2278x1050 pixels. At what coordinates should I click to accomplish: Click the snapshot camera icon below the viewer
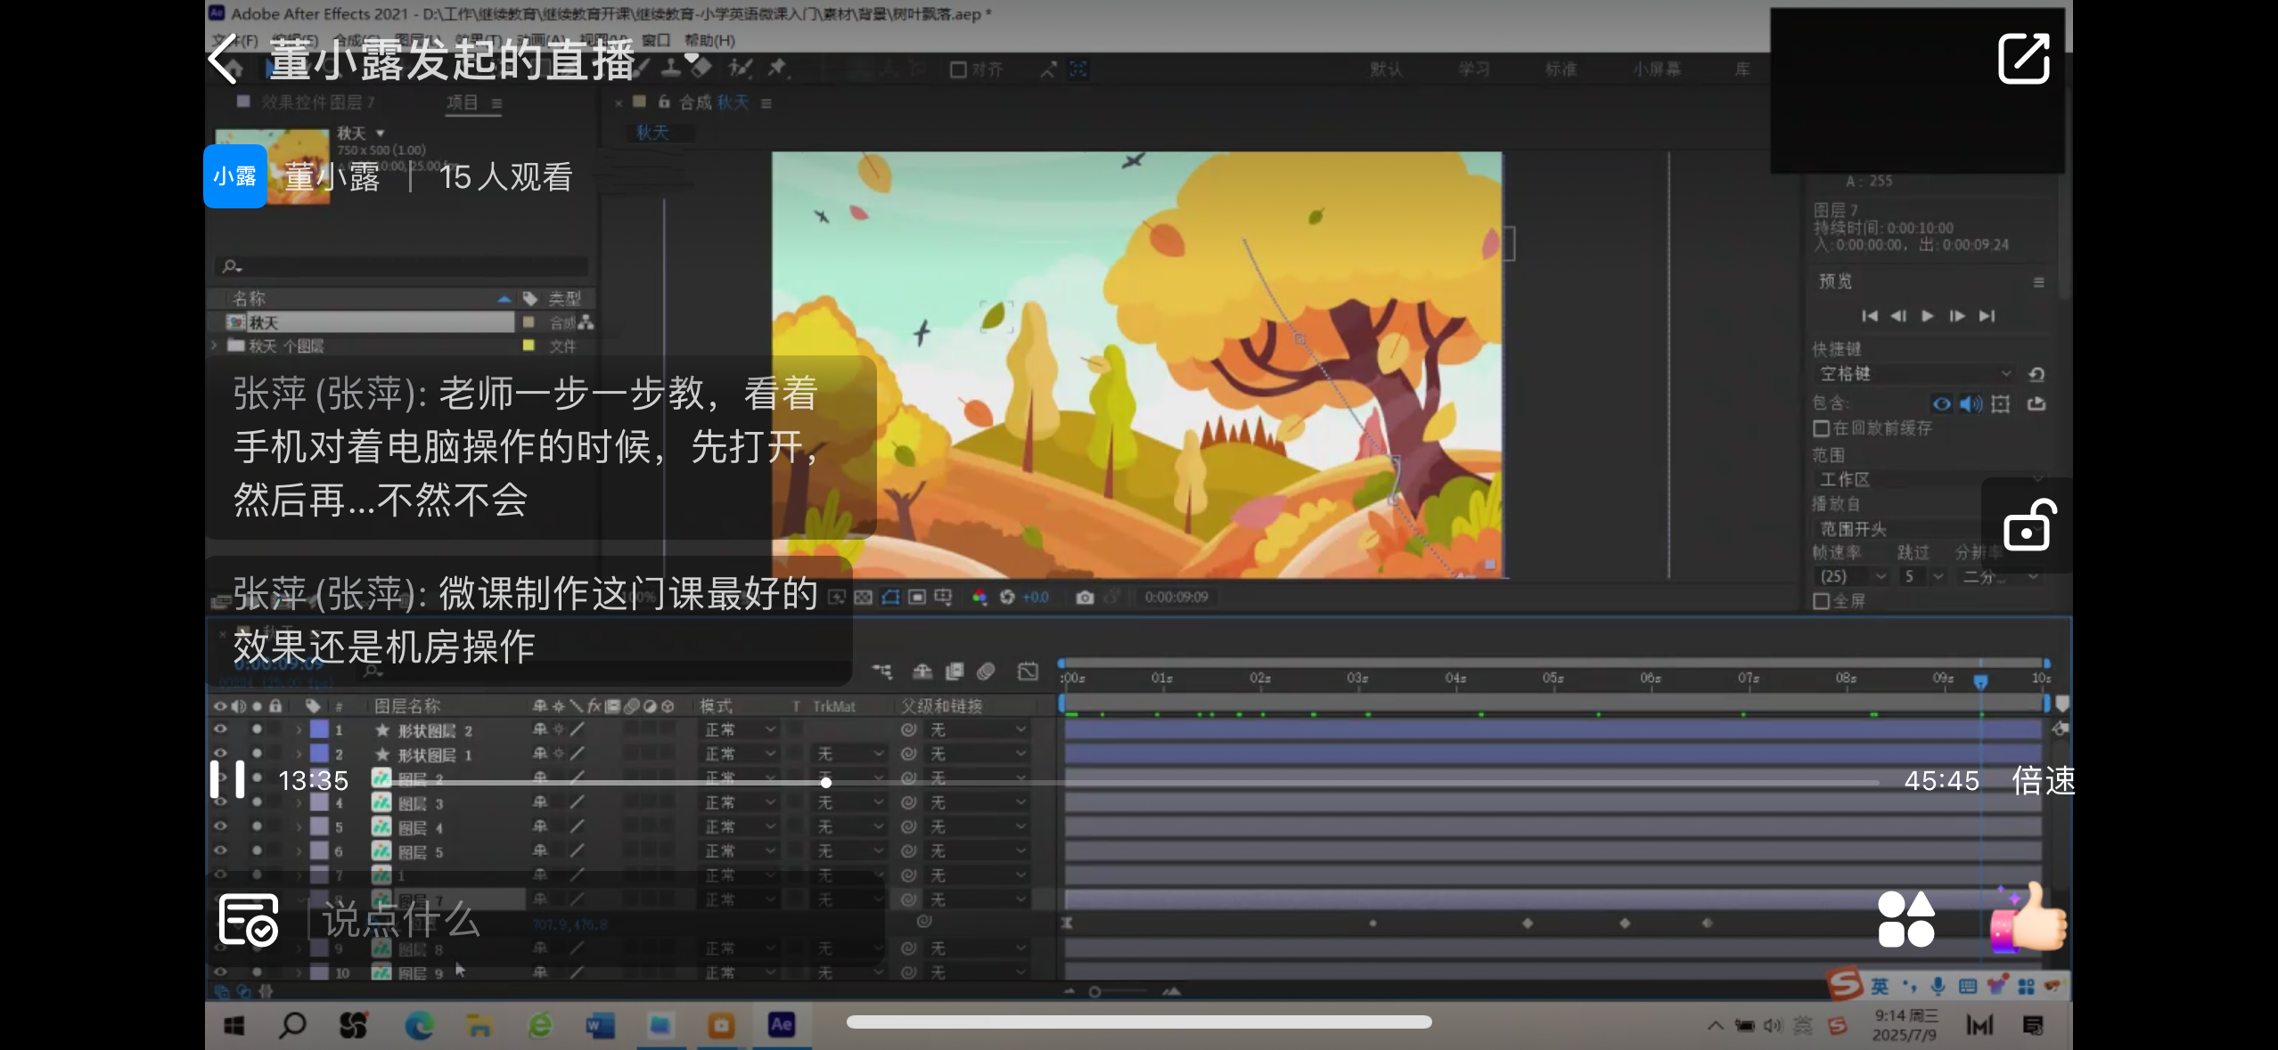click(1084, 597)
